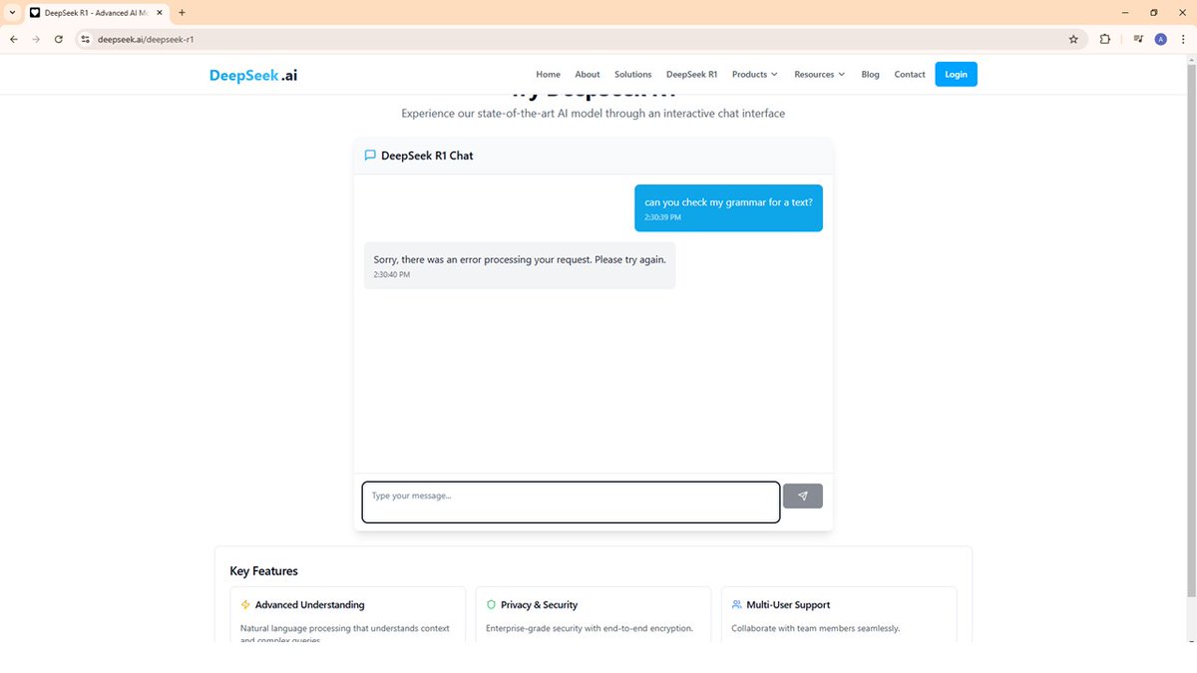
Task: Restore down the browser window
Action: click(1153, 13)
